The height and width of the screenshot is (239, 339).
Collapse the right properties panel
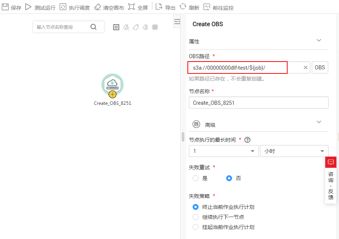click(177, 22)
